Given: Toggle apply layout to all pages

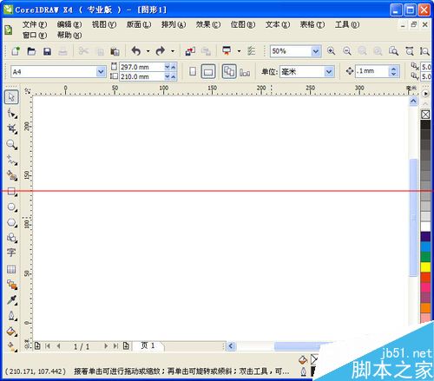Looking at the screenshot, I should point(229,71).
